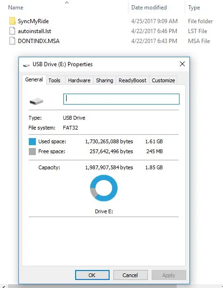Viewport: 223px width, 288px height.
Task: Click the Cancel button
Action: point(130,275)
